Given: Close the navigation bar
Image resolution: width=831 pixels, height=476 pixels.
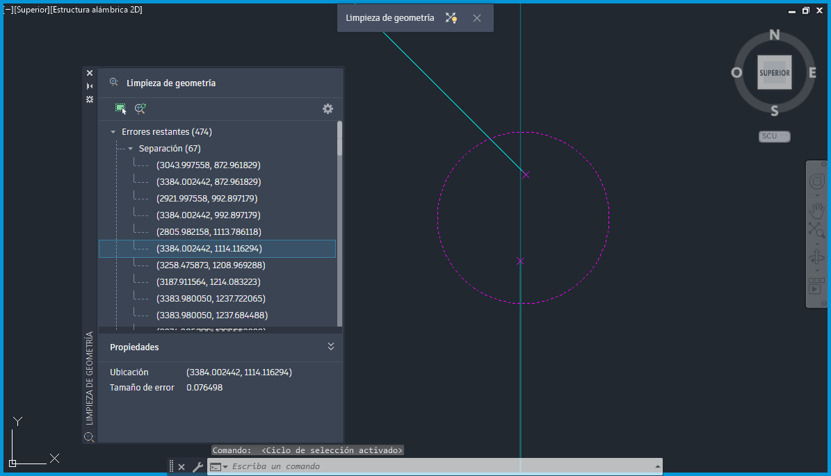Looking at the screenshot, I should [823, 164].
